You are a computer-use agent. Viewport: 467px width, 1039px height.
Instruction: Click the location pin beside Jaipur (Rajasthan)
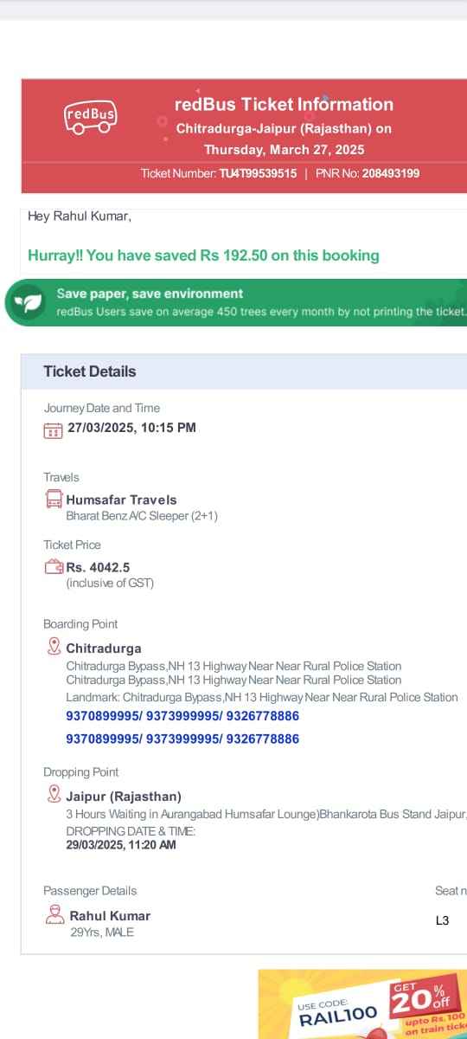(x=54, y=794)
